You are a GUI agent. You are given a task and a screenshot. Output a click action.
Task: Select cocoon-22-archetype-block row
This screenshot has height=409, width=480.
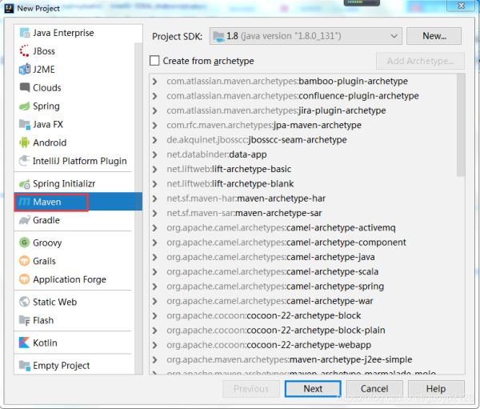pos(303,315)
